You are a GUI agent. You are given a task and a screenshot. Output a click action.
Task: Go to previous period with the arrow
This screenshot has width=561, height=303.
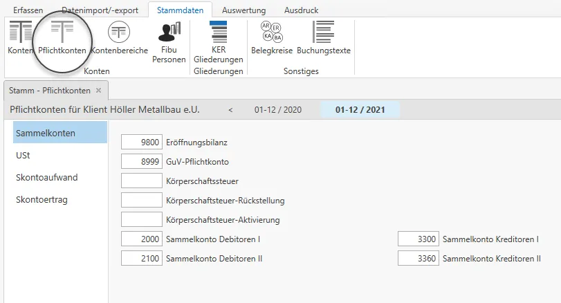(230, 110)
